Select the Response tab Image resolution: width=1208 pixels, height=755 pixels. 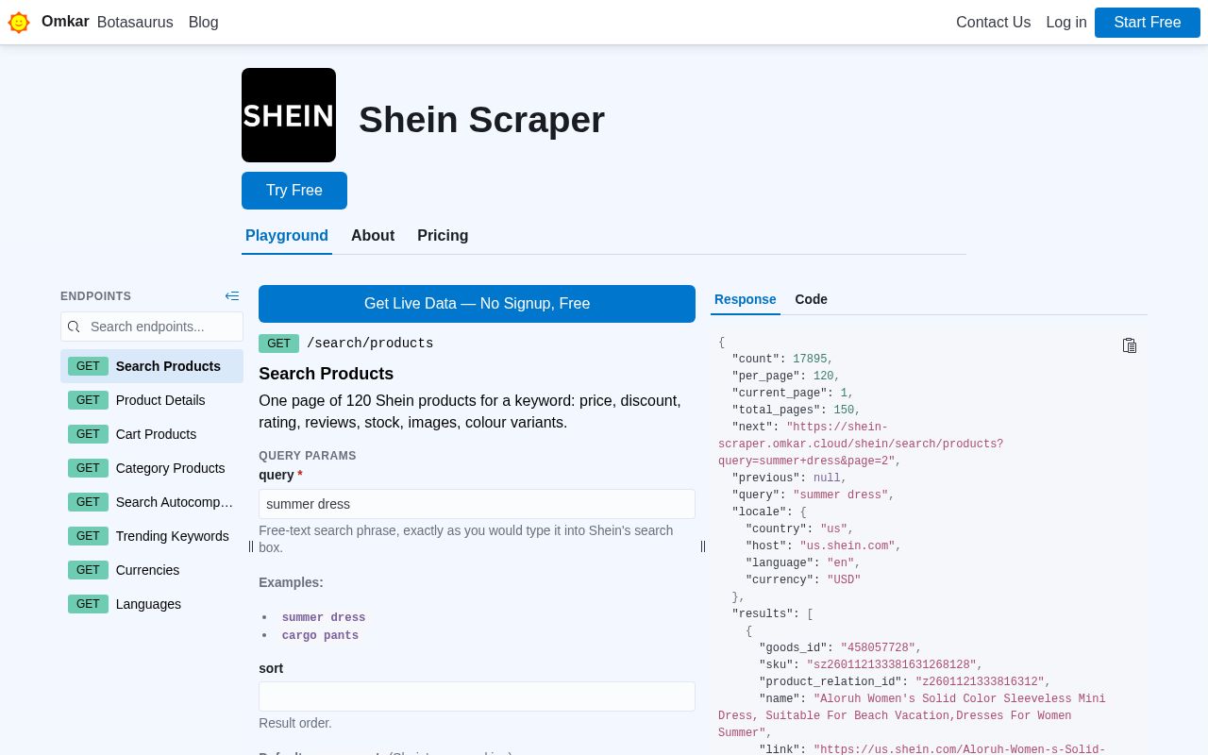(x=746, y=299)
